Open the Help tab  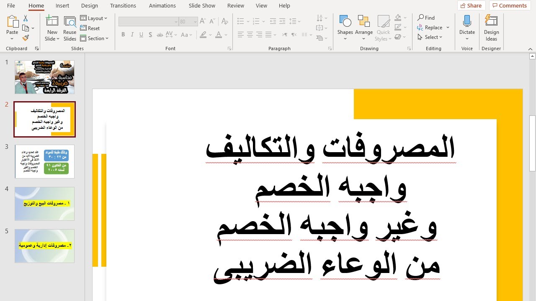click(284, 5)
